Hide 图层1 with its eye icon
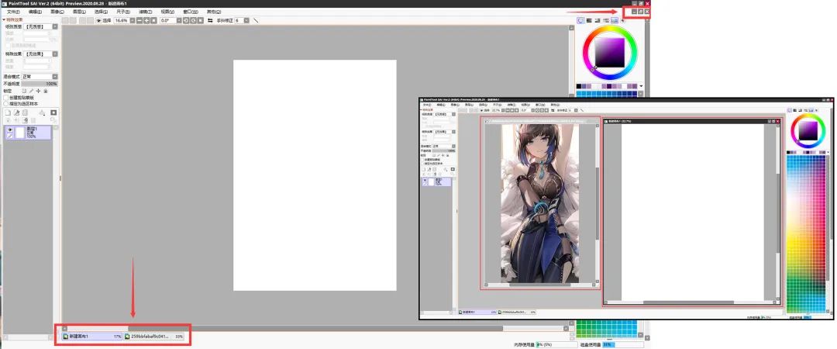 (x=10, y=130)
